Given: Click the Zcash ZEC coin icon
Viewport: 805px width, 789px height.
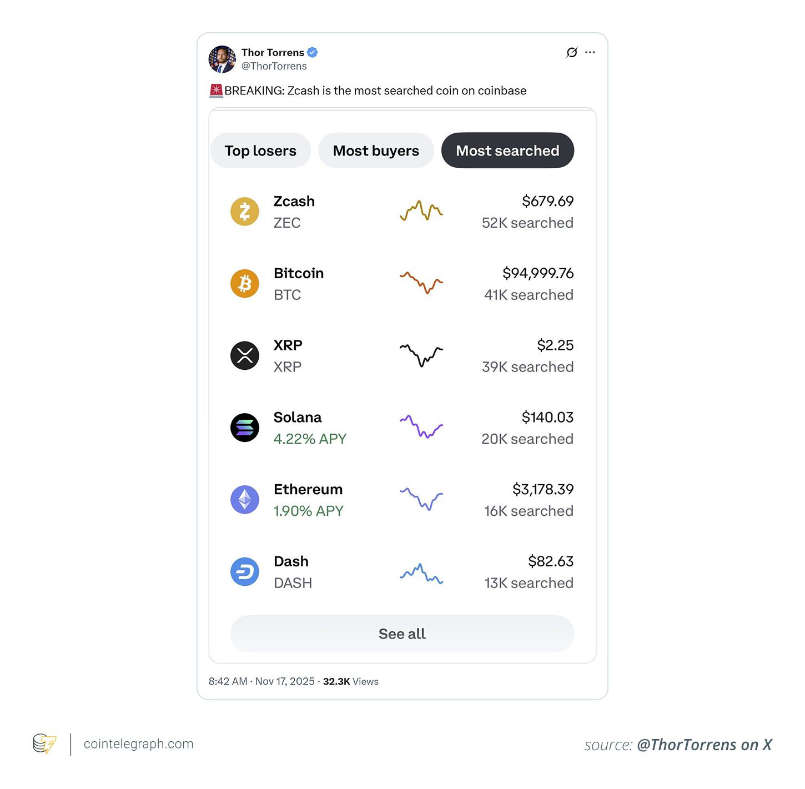Looking at the screenshot, I should pyautogui.click(x=244, y=212).
